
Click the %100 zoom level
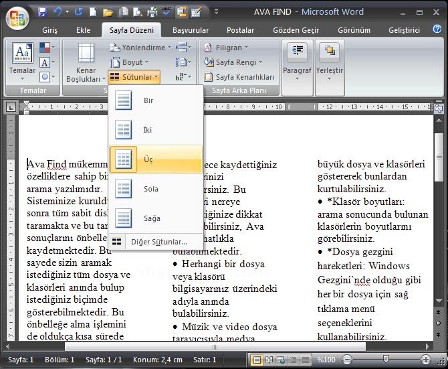click(x=326, y=360)
